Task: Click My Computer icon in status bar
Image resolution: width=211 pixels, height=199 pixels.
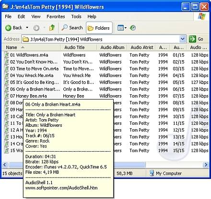Action: (152, 173)
